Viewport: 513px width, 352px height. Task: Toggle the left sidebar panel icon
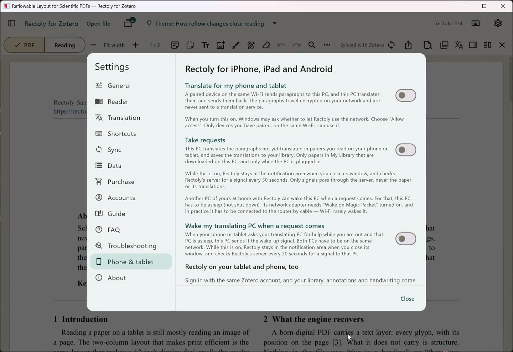click(11, 23)
